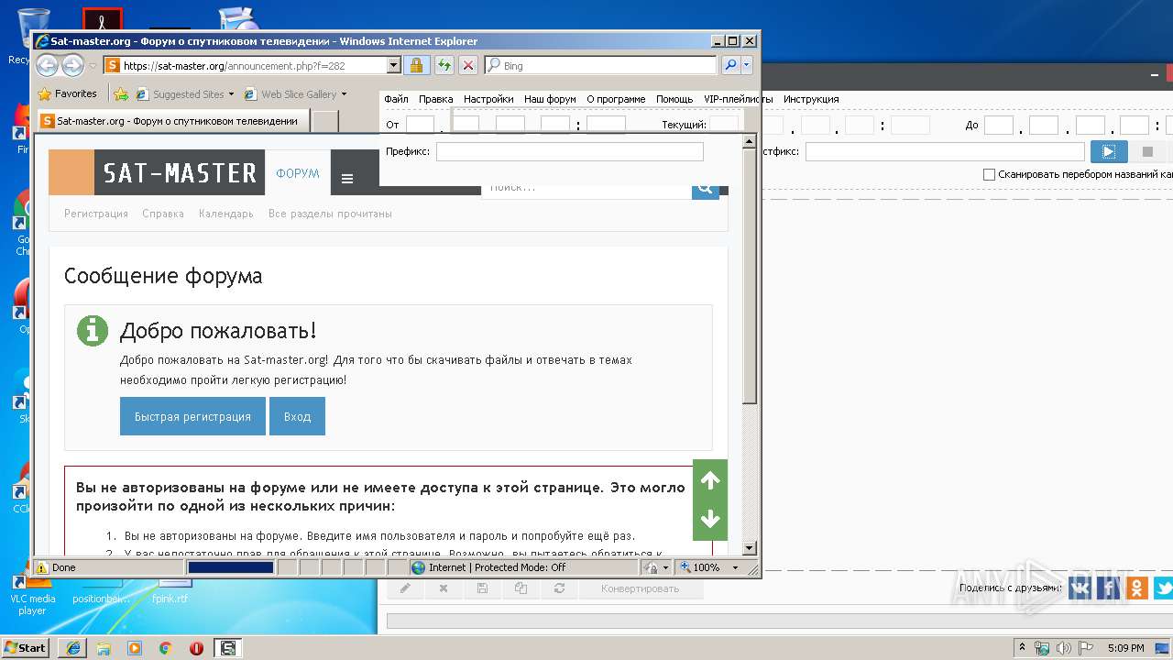Open search provider dropdown next to Bing
The height and width of the screenshot is (660, 1173).
(747, 65)
